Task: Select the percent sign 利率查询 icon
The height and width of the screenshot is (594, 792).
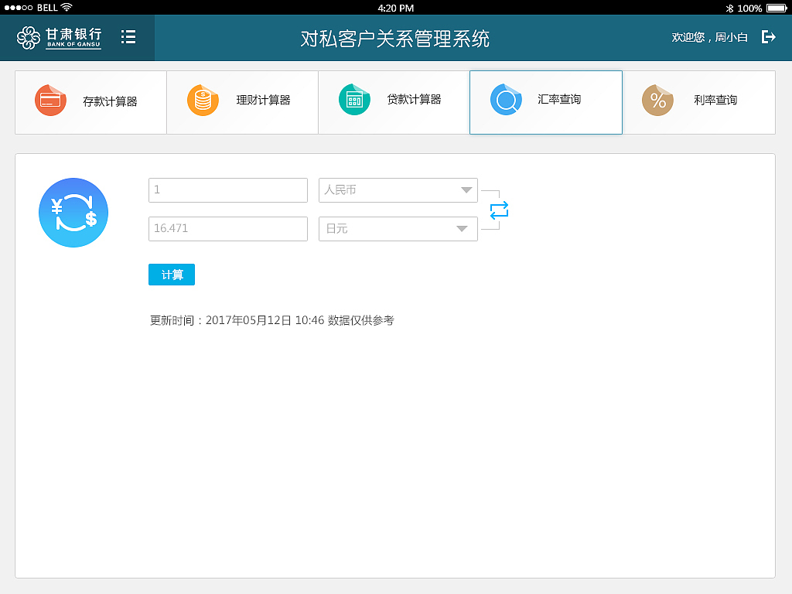Action: pos(657,99)
